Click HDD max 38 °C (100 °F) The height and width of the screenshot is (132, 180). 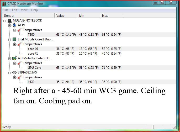click(112, 82)
